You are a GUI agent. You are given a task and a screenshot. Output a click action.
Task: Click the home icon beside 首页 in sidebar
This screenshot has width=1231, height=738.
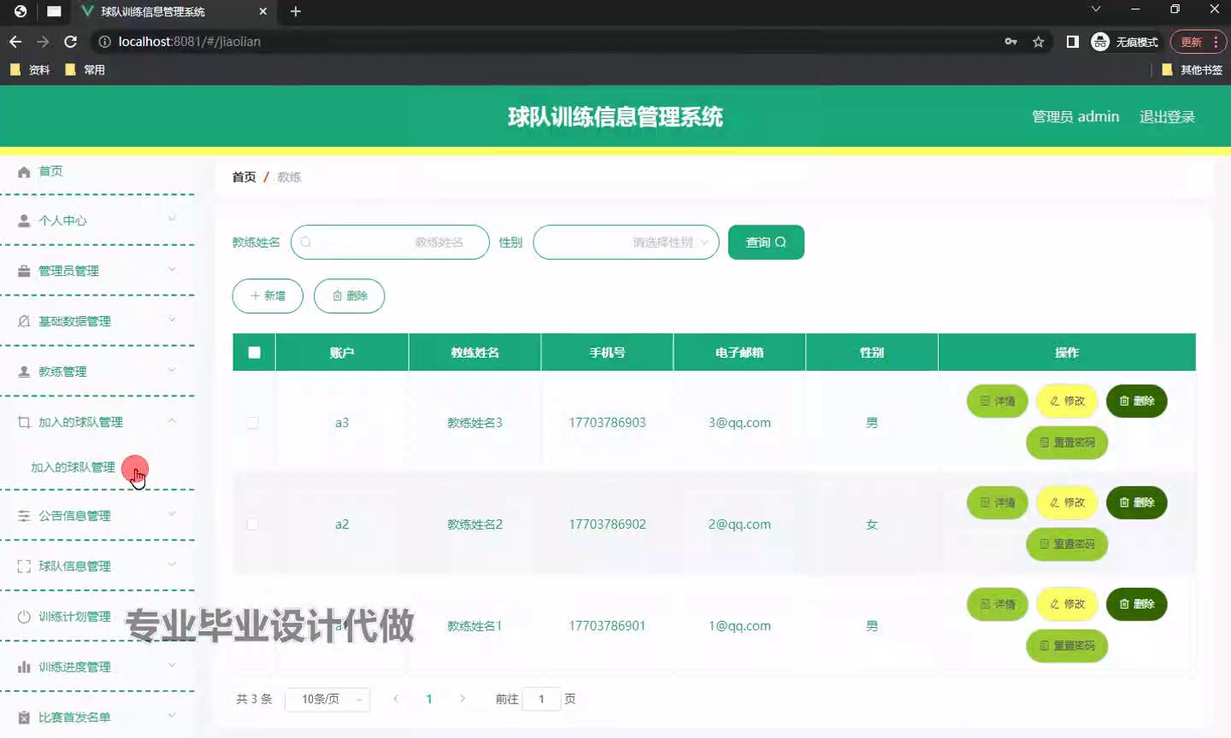click(24, 172)
